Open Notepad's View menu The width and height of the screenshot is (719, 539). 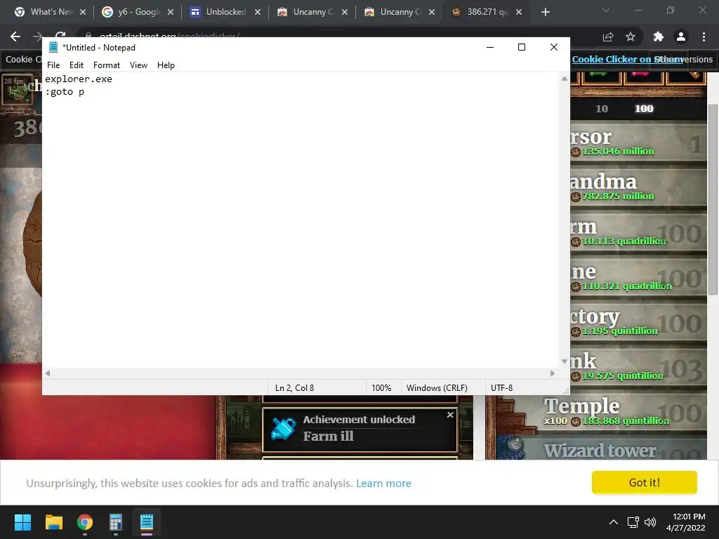pos(138,65)
